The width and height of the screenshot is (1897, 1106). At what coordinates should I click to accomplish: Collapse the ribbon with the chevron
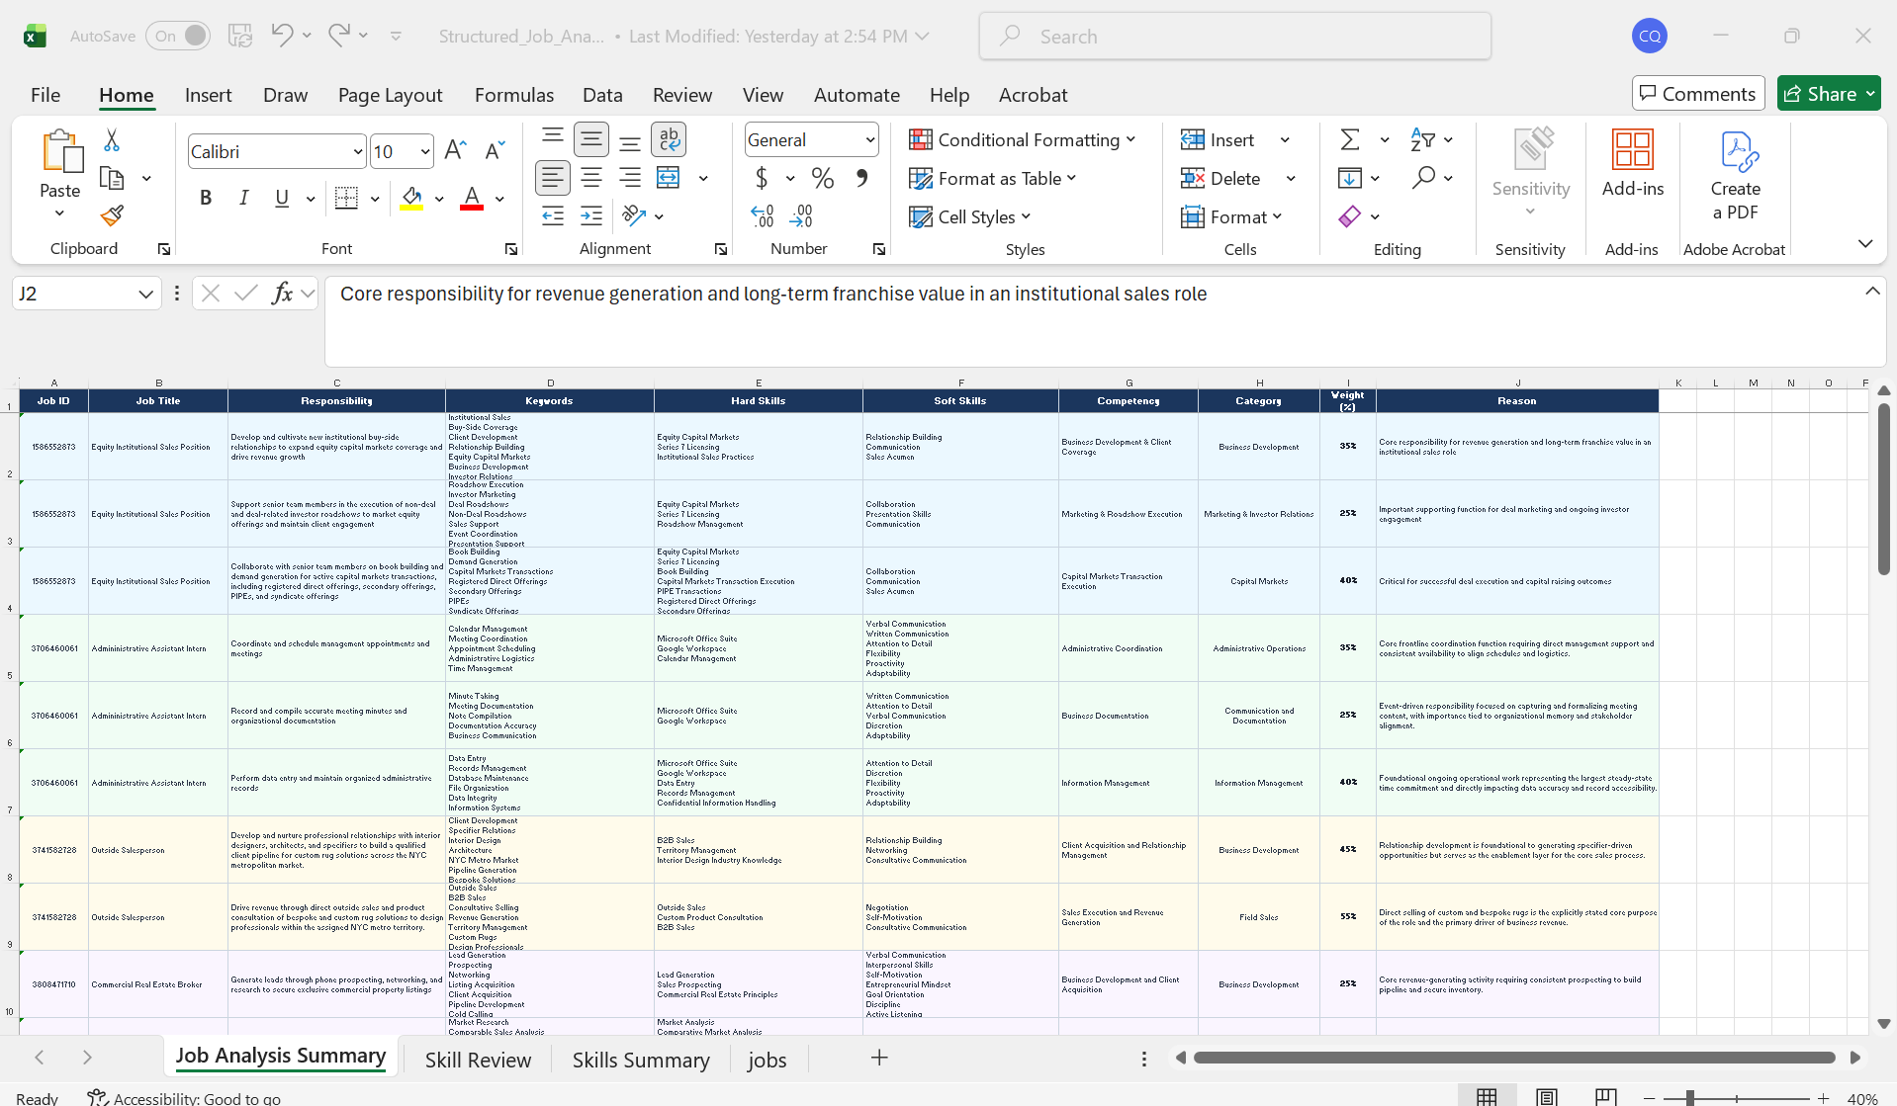[x=1865, y=243]
